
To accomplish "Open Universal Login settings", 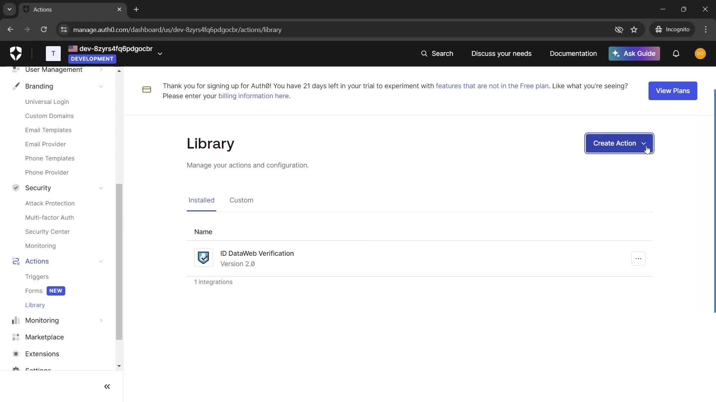I will click(x=47, y=102).
